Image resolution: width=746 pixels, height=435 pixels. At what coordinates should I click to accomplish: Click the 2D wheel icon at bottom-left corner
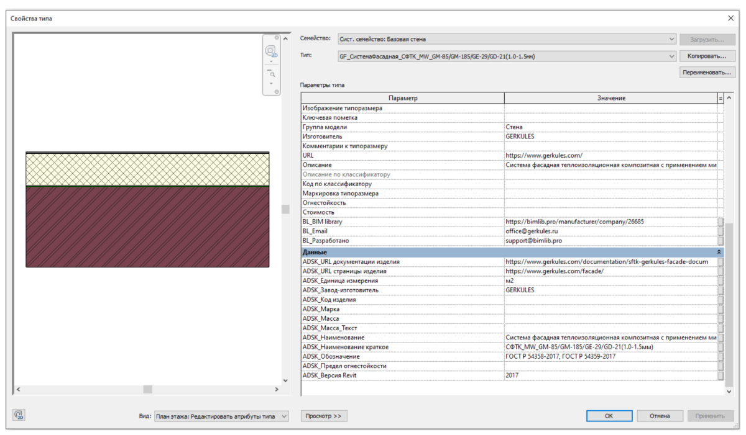tap(18, 416)
